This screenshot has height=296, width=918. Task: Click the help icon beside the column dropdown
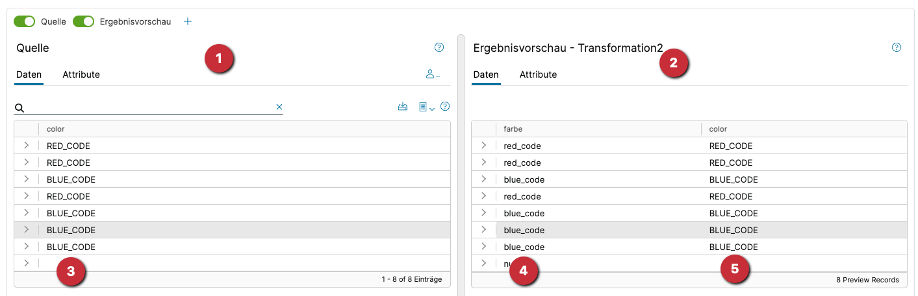(x=445, y=107)
